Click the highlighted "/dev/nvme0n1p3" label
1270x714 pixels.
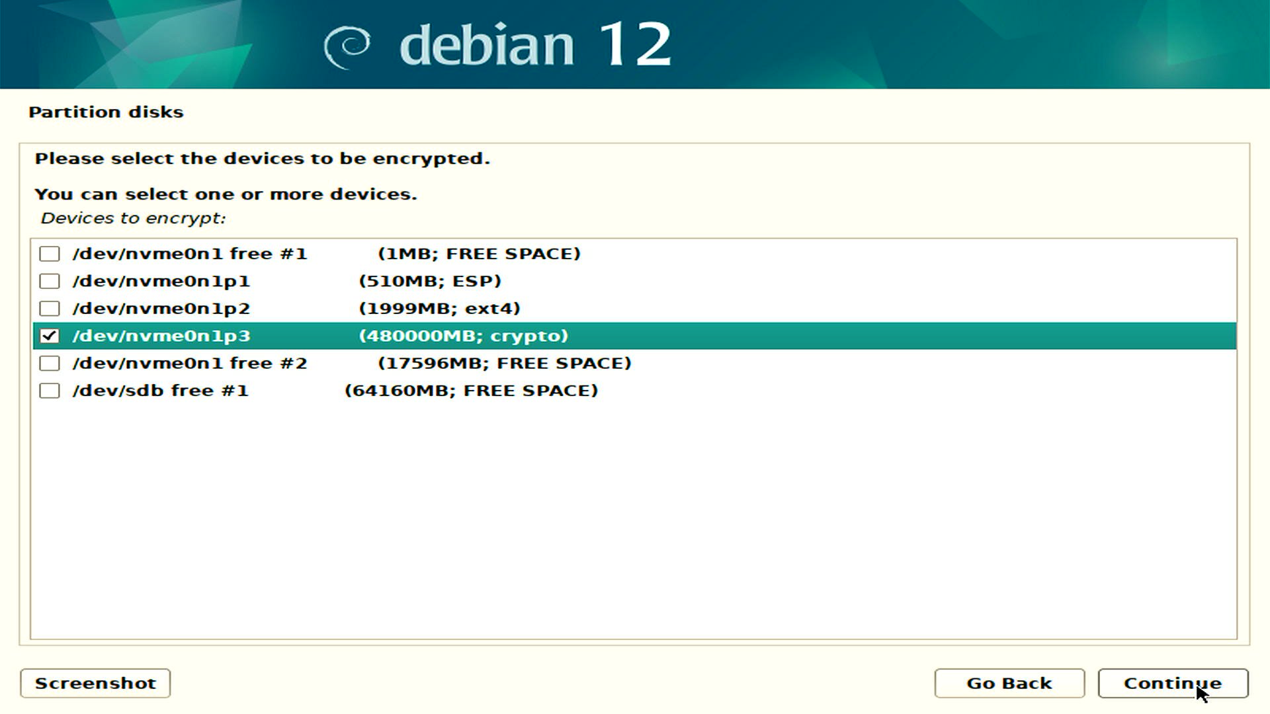coord(161,336)
